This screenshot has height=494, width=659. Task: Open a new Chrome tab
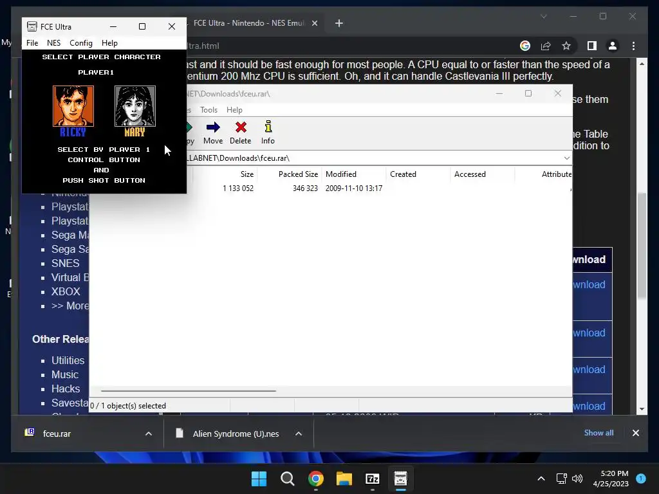(x=339, y=23)
